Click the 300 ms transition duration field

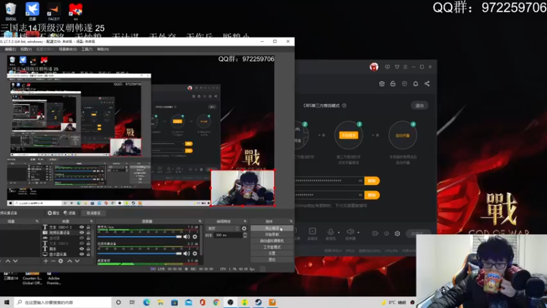[228, 235]
